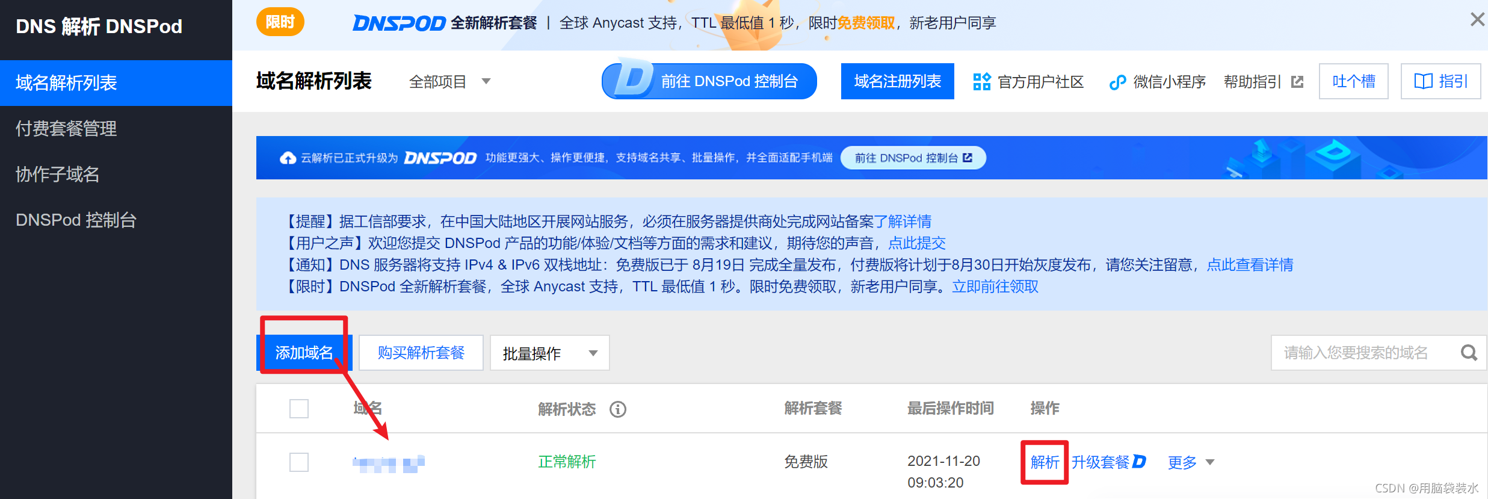Click the 免费版 plan cell

pos(806,462)
